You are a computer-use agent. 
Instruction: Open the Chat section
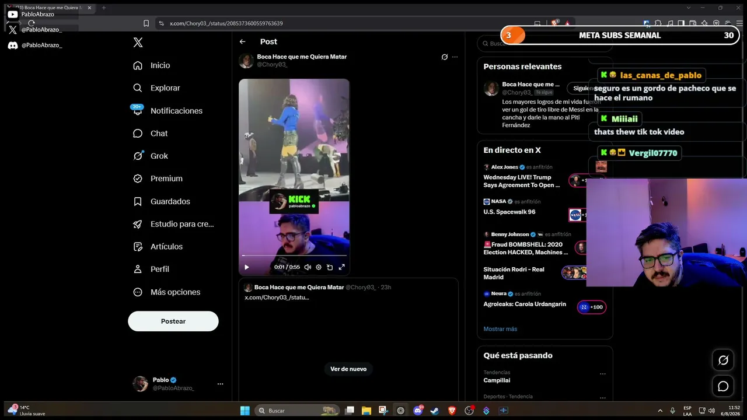(150, 134)
